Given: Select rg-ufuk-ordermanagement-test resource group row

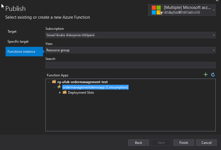Looking at the screenshot, I should 82,82.
